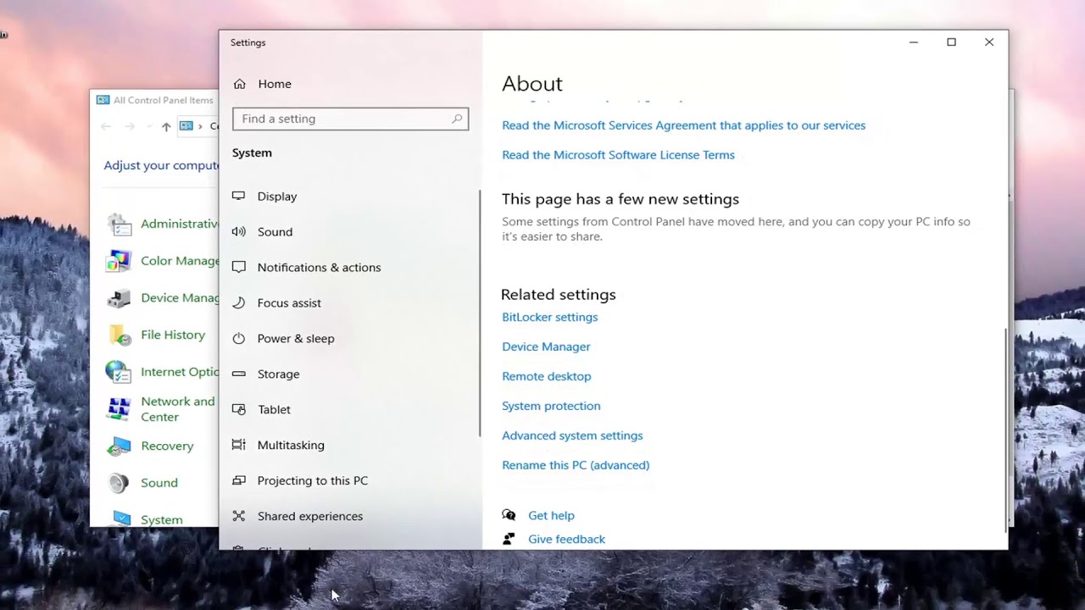Open System protection link
Screen dimensions: 1085x610
[551, 406]
